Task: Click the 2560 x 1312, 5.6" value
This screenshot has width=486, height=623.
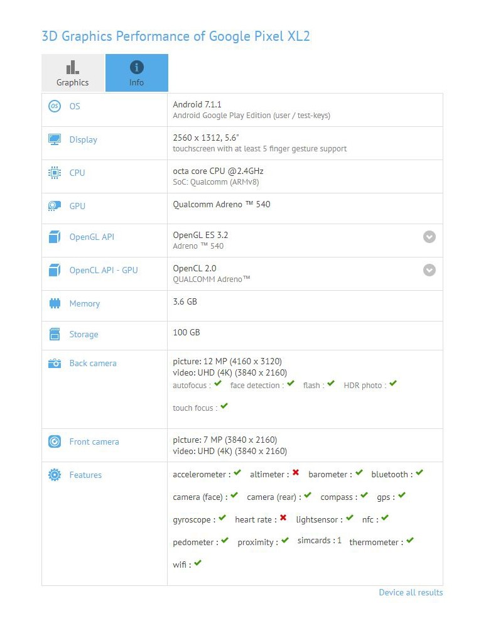Action: (206, 138)
